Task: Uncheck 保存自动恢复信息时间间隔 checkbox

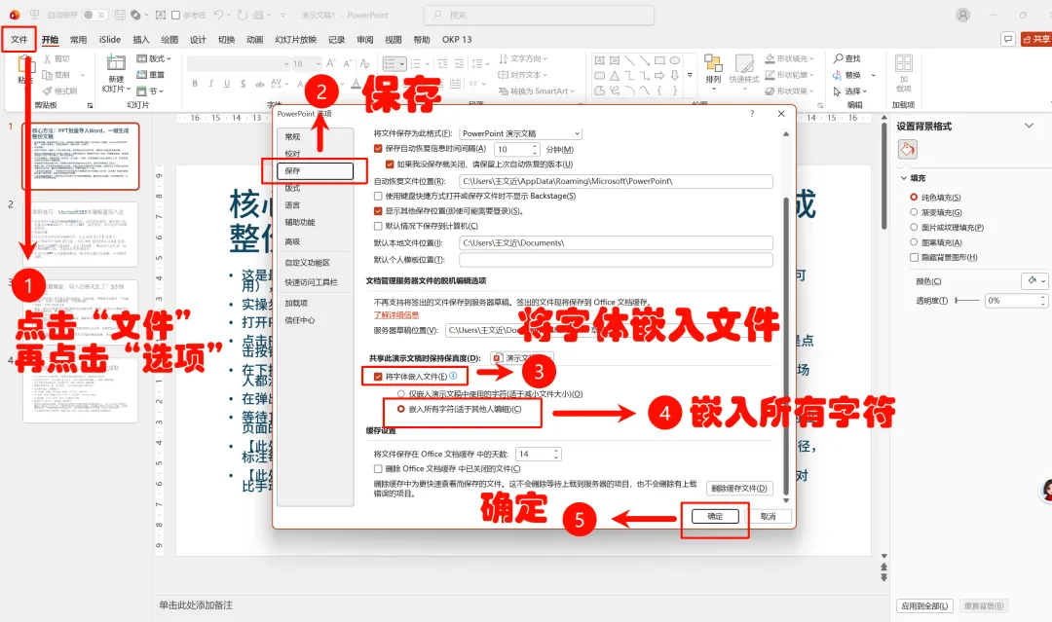Action: tap(378, 149)
